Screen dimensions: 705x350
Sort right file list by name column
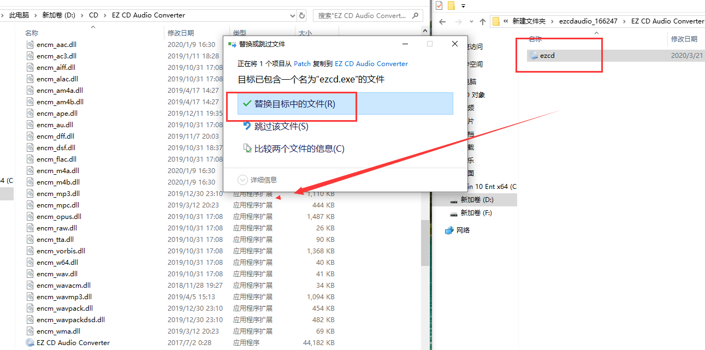(x=535, y=39)
